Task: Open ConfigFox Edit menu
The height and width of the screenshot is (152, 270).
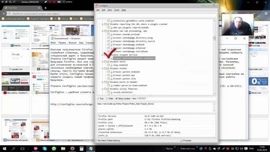Action: [x=103, y=10]
